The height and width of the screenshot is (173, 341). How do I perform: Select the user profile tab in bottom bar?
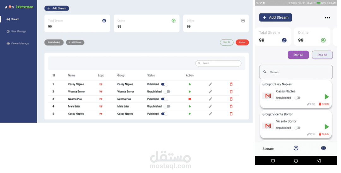point(296,148)
